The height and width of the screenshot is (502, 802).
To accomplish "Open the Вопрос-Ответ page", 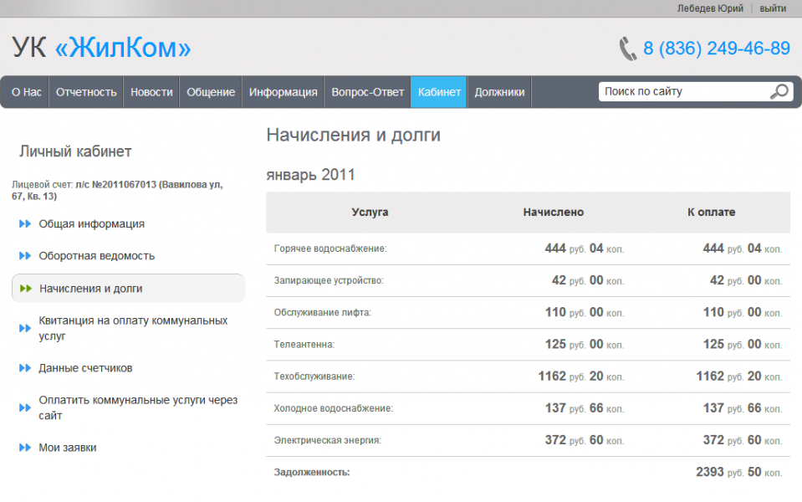I will tap(367, 92).
